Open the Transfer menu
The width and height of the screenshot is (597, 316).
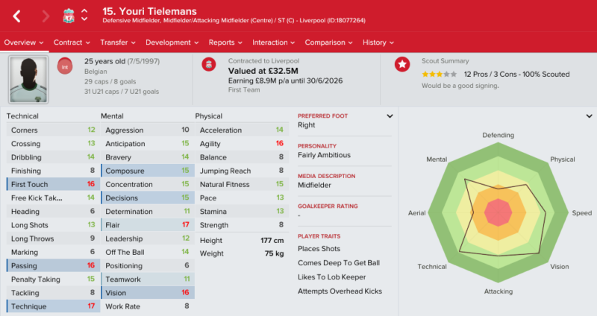[x=118, y=42]
